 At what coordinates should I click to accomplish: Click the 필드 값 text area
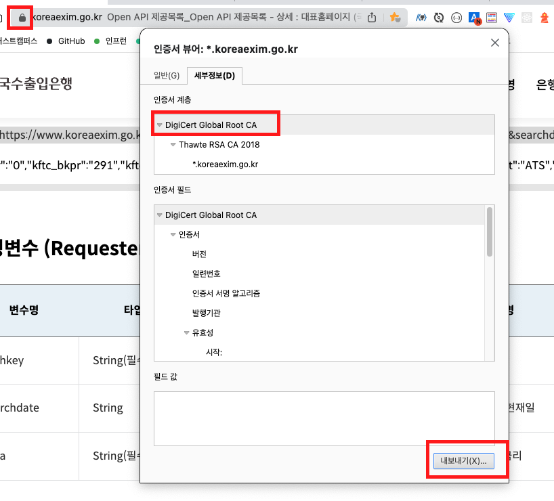pos(324,418)
